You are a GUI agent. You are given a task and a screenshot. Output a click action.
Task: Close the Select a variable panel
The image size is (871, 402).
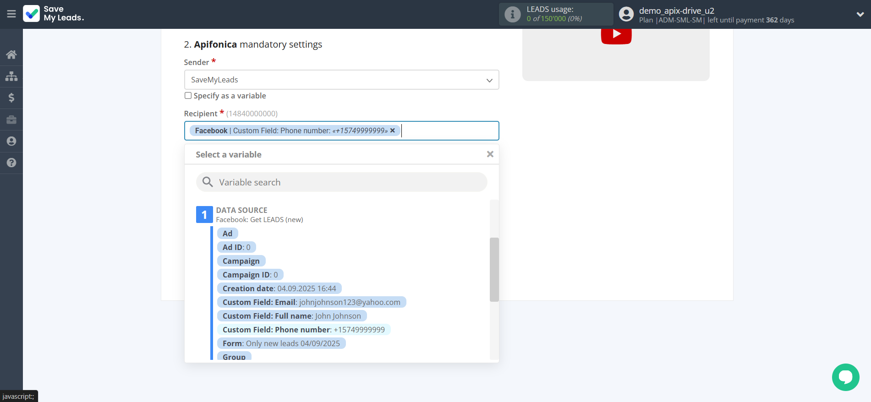[x=490, y=154]
